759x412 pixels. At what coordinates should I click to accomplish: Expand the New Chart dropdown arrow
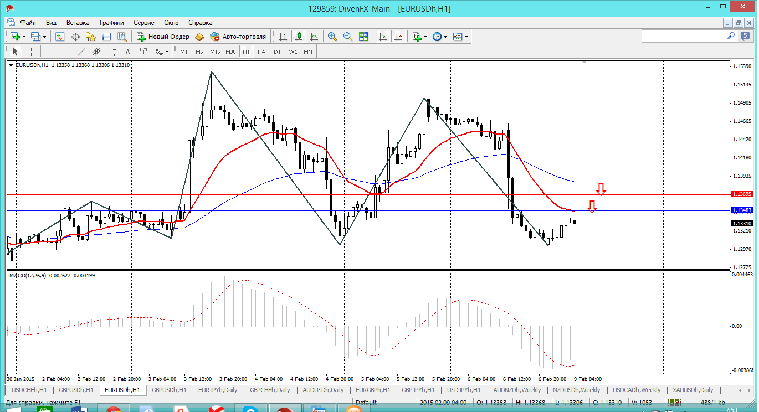24,37
